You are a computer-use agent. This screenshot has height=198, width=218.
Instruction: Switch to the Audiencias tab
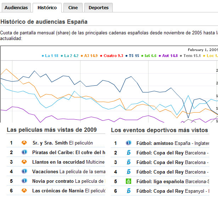[16, 7]
